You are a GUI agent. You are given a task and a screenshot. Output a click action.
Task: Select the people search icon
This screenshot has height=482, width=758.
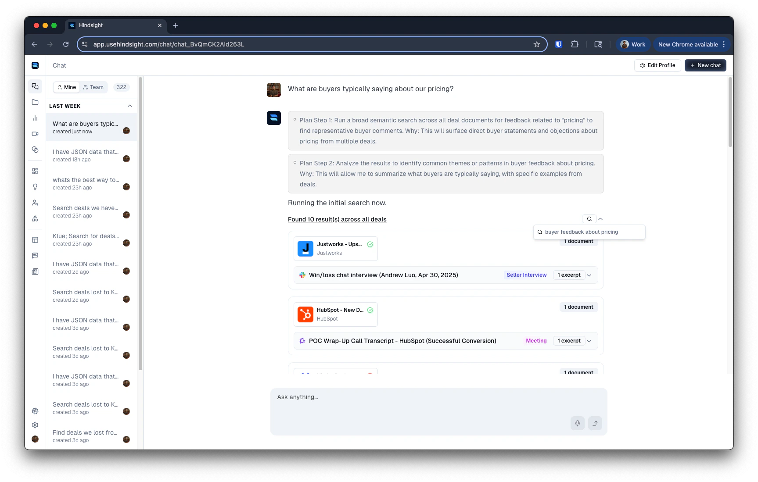click(x=35, y=203)
